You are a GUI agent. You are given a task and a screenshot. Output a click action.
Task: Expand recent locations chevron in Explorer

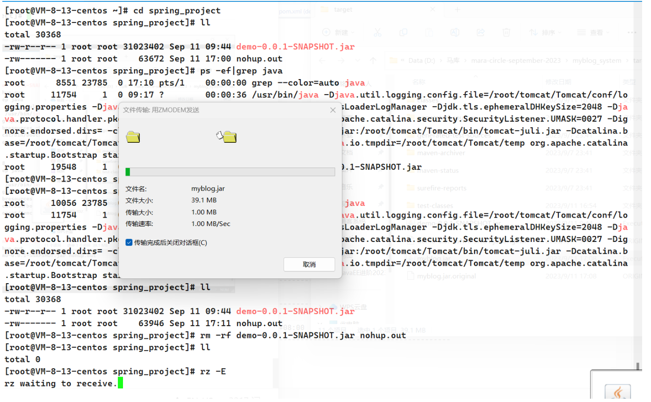[x=358, y=60]
